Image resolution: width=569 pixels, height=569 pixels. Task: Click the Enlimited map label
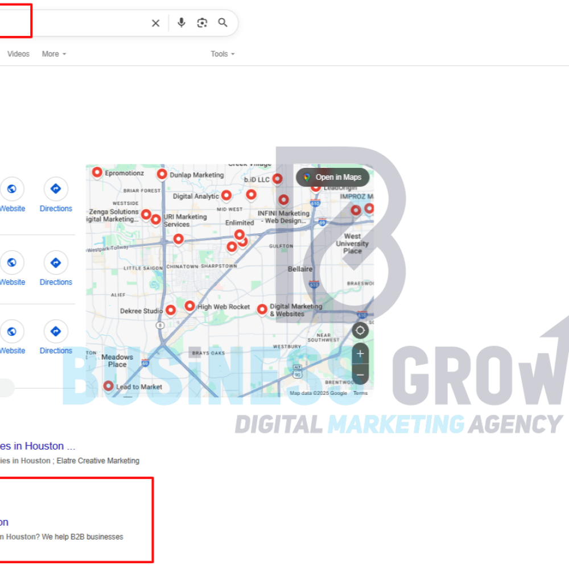240,223
